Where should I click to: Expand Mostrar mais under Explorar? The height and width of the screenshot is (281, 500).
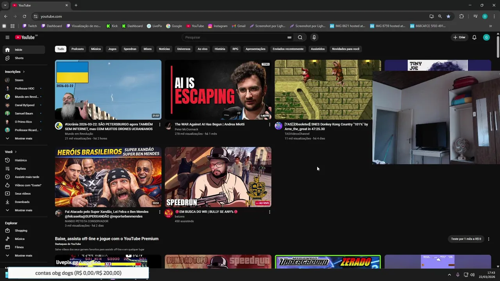24,256
